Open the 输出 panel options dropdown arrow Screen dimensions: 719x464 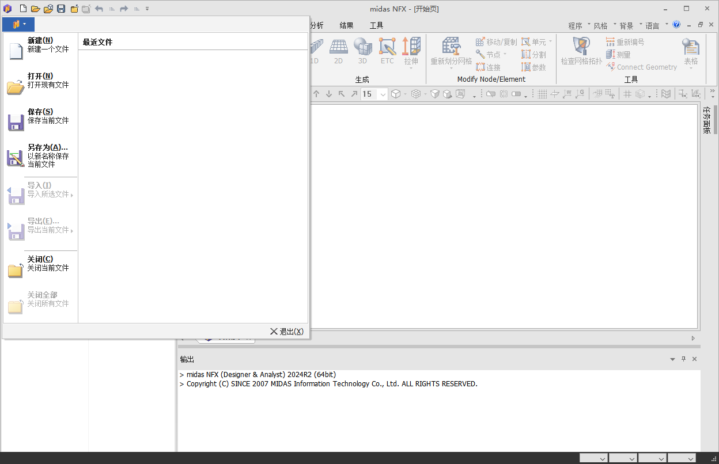coord(672,359)
